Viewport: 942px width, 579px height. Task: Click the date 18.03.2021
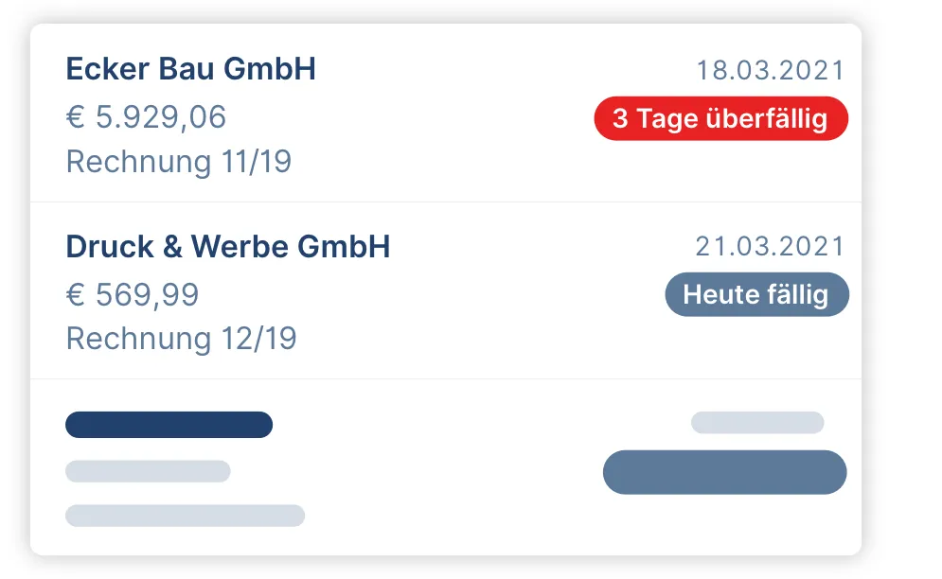click(x=771, y=70)
